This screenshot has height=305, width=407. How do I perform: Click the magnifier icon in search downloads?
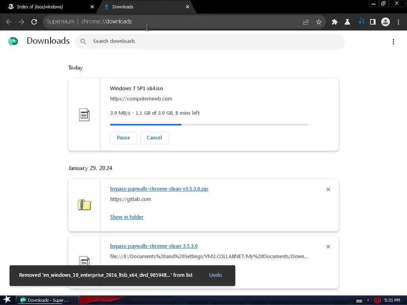[x=83, y=41]
